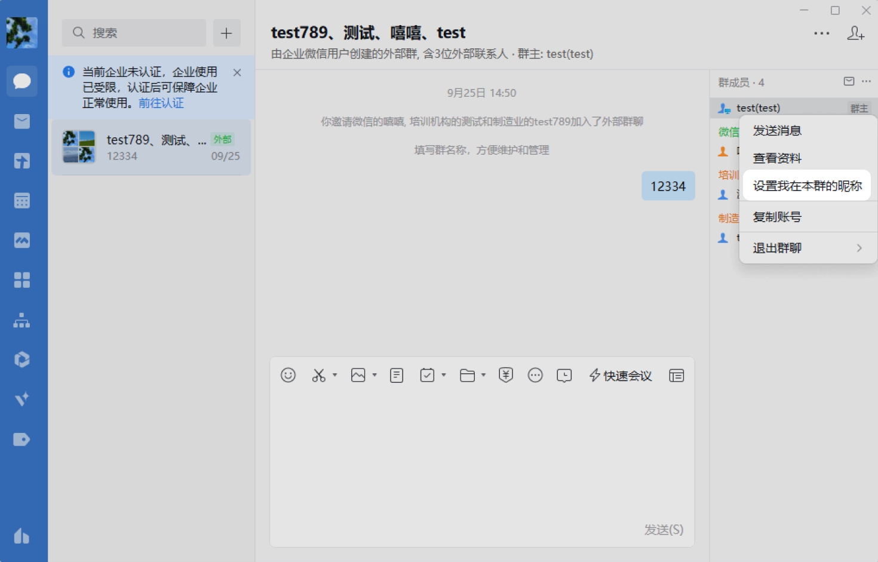878x562 pixels.
Task: Open the Calendar icon in the sidebar
Action: point(22,201)
